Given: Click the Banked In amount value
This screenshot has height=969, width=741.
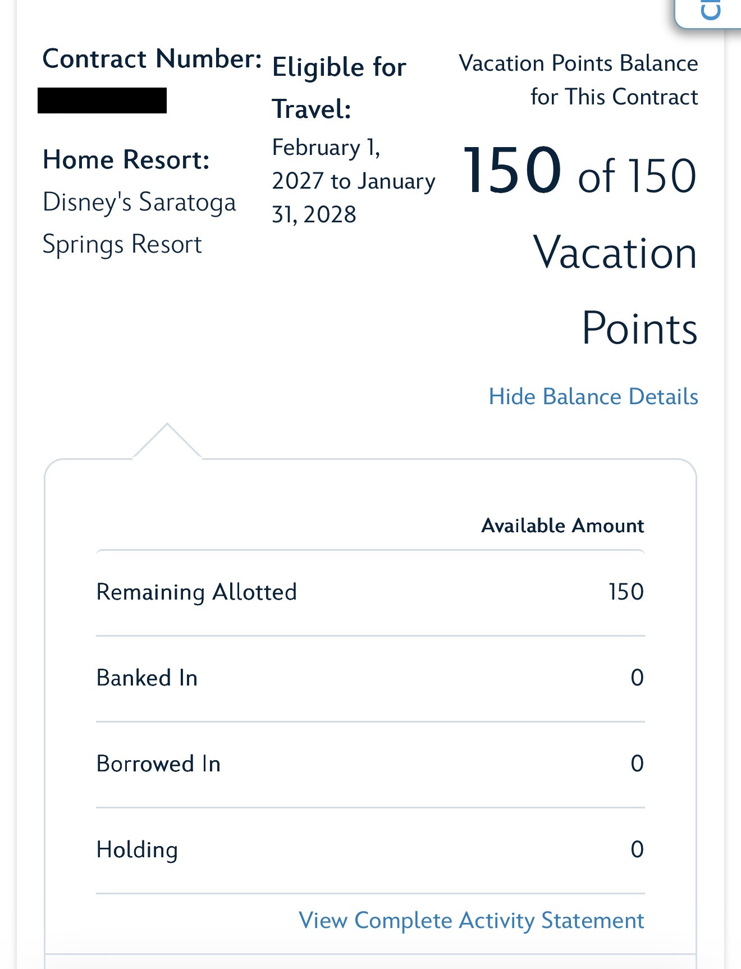Looking at the screenshot, I should point(637,678).
